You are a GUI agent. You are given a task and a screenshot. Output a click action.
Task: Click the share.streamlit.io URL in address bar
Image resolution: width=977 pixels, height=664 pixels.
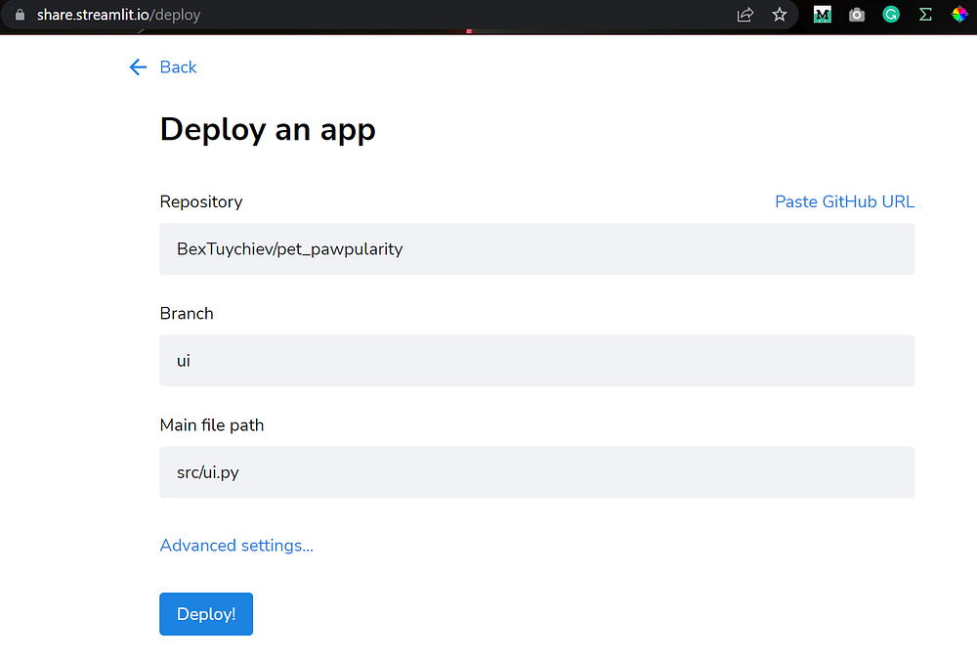(x=117, y=15)
